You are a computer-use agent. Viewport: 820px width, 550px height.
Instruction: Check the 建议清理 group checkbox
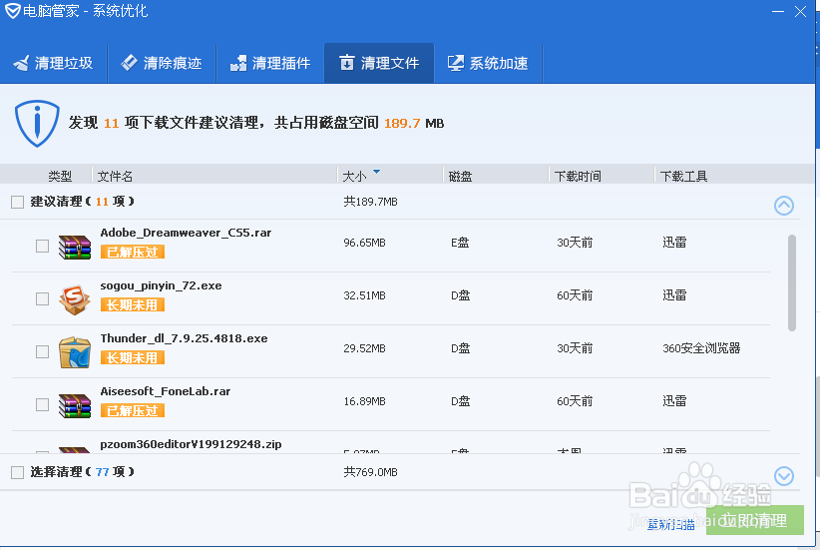17,202
